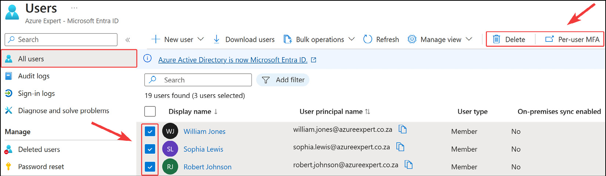Click the WJ avatar for William Jones
Screen dimensions: 606x176
(x=170, y=131)
